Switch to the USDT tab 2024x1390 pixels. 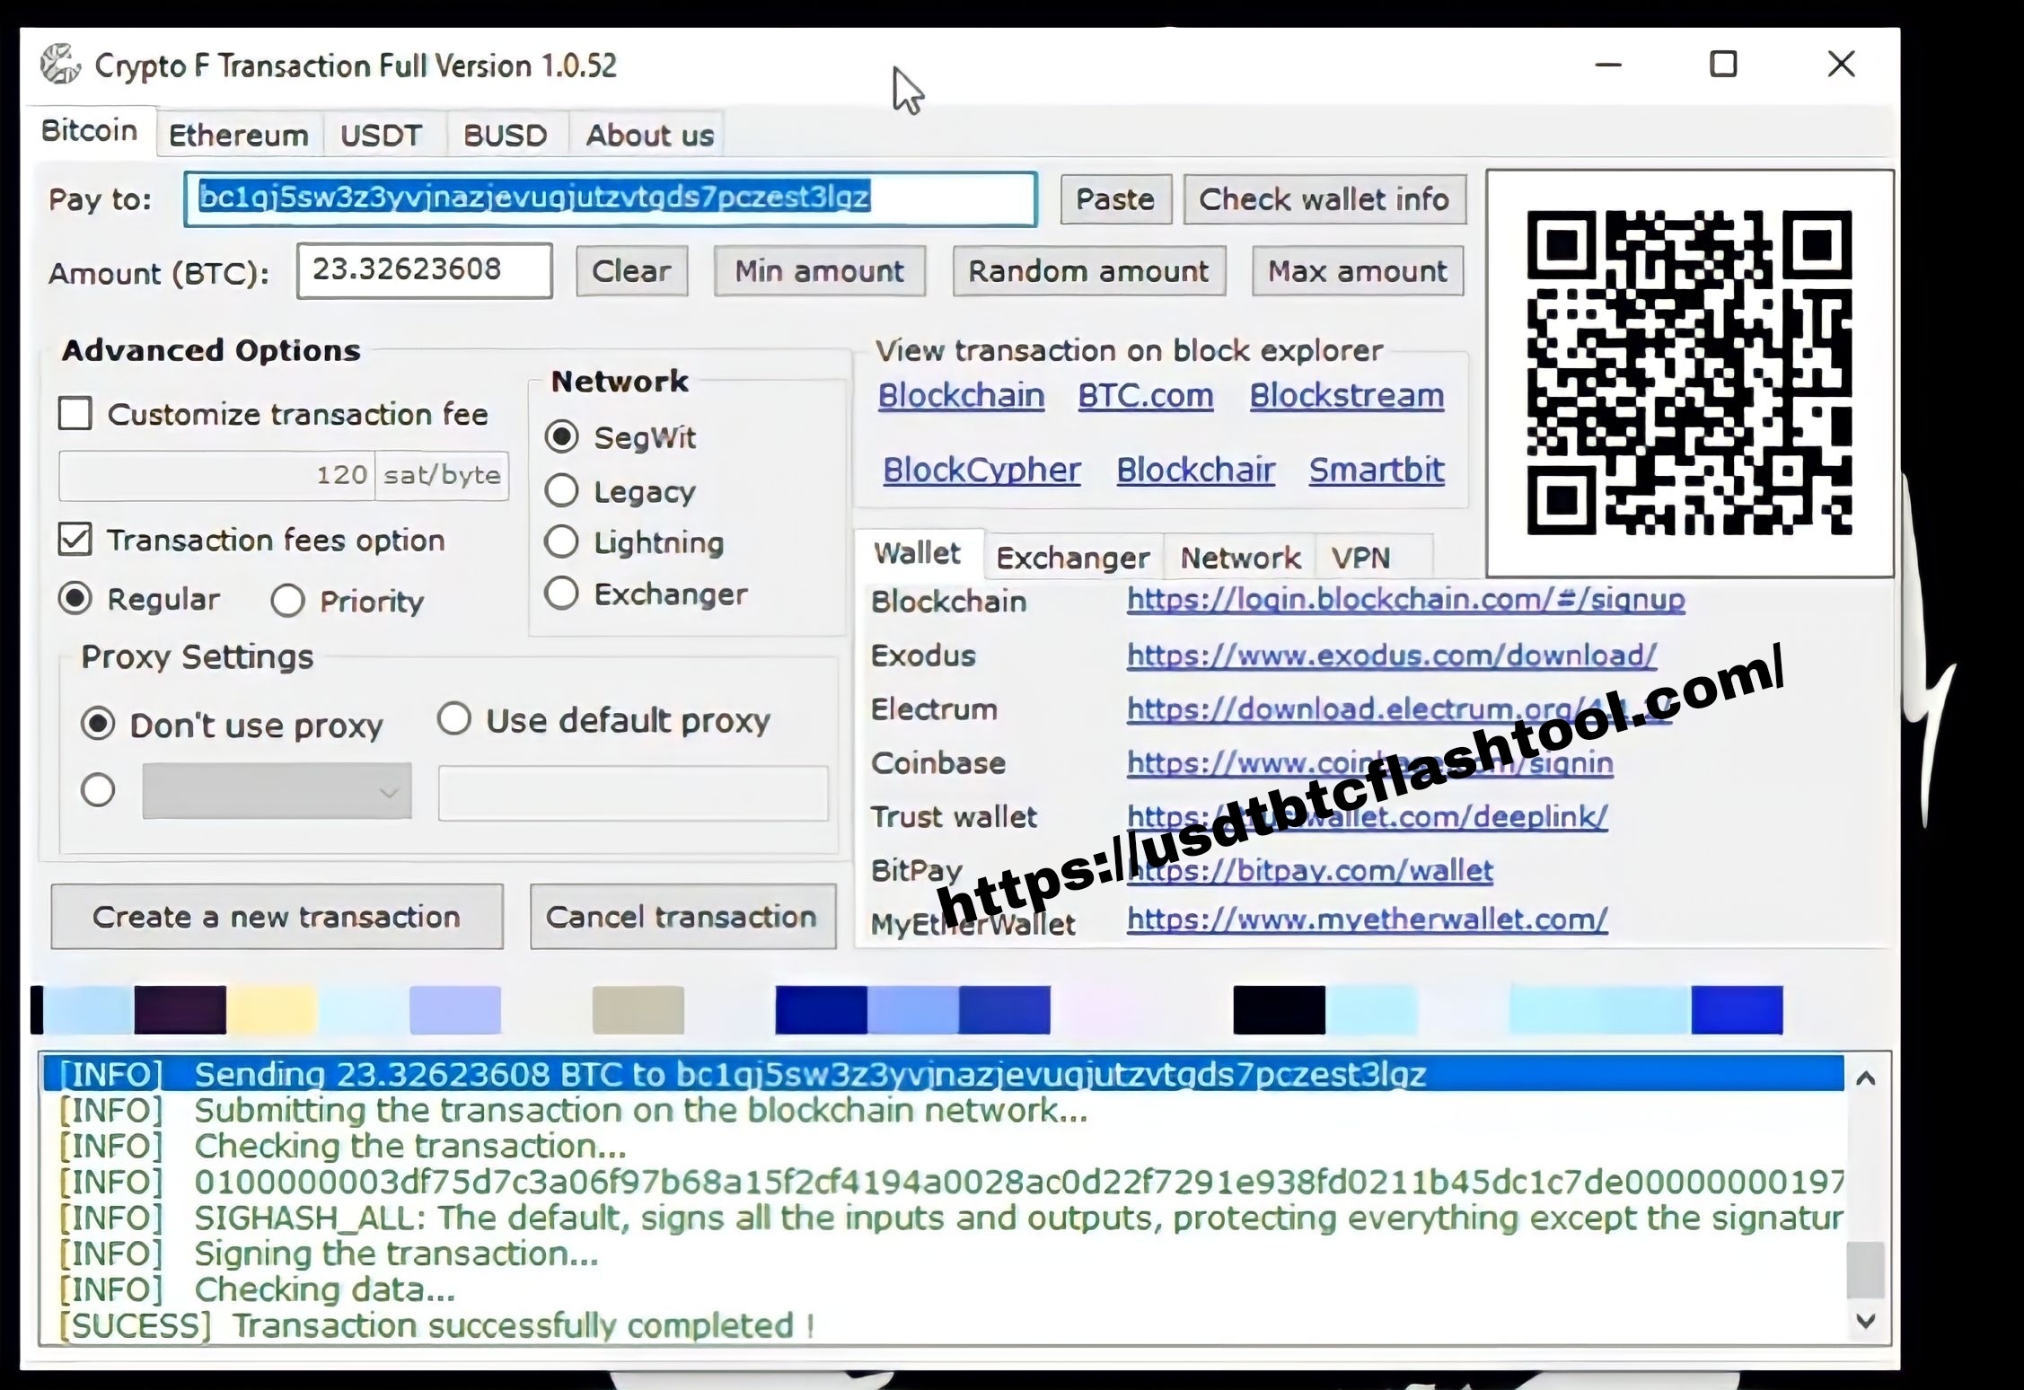[380, 134]
